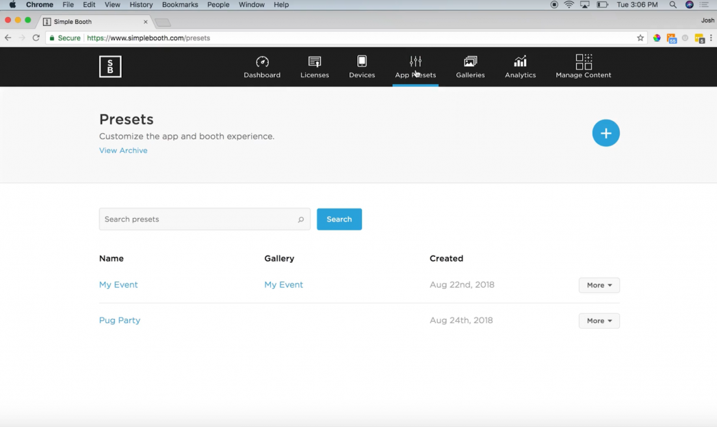Open the Bookmarks menu in the menu bar
Image resolution: width=717 pixels, height=427 pixels.
click(179, 5)
